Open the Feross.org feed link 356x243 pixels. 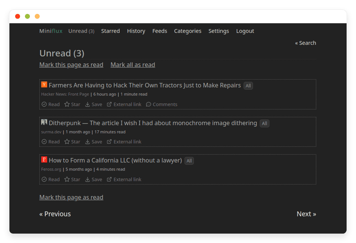(x=51, y=169)
